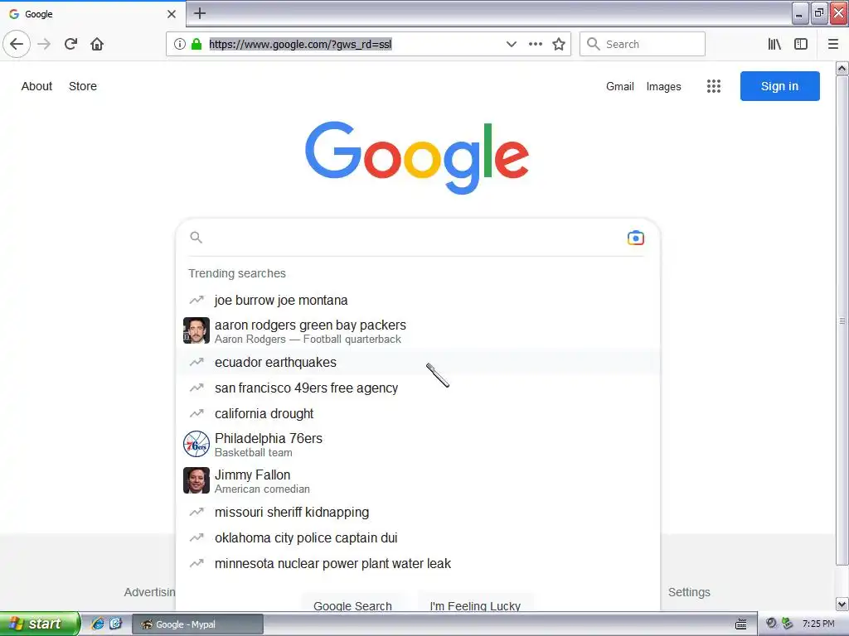Go to Gmail
Image resolution: width=849 pixels, height=636 pixels.
tap(620, 86)
